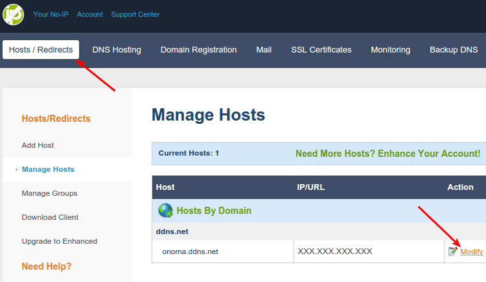
Task: Click the Host column header
Action: 165,187
